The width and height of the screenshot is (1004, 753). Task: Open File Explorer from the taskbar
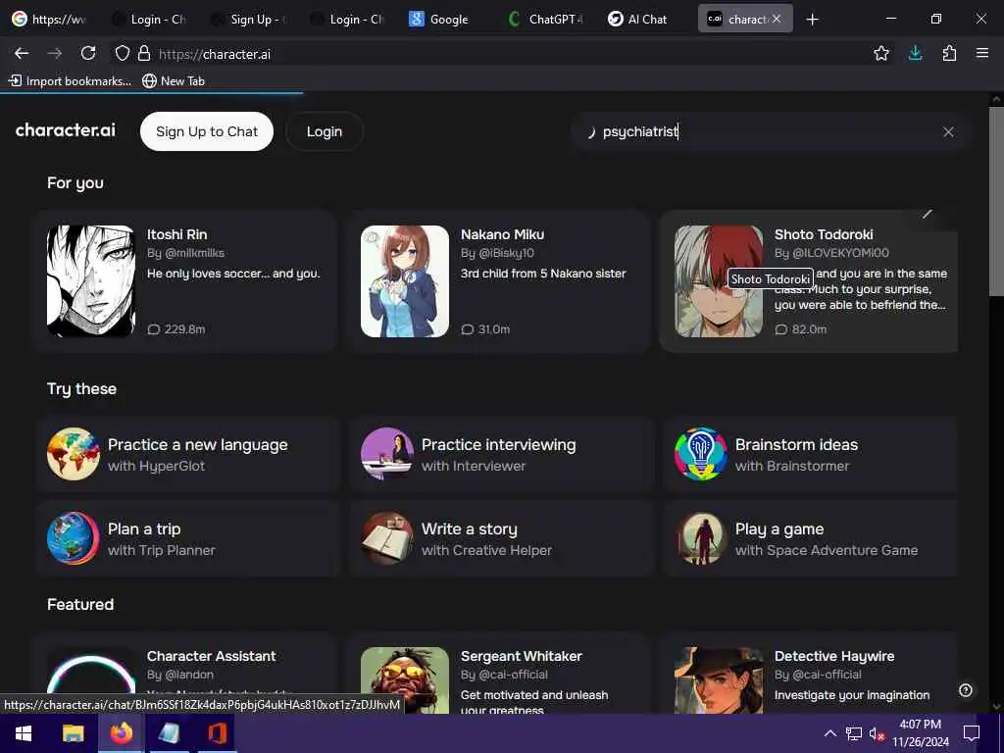73,733
